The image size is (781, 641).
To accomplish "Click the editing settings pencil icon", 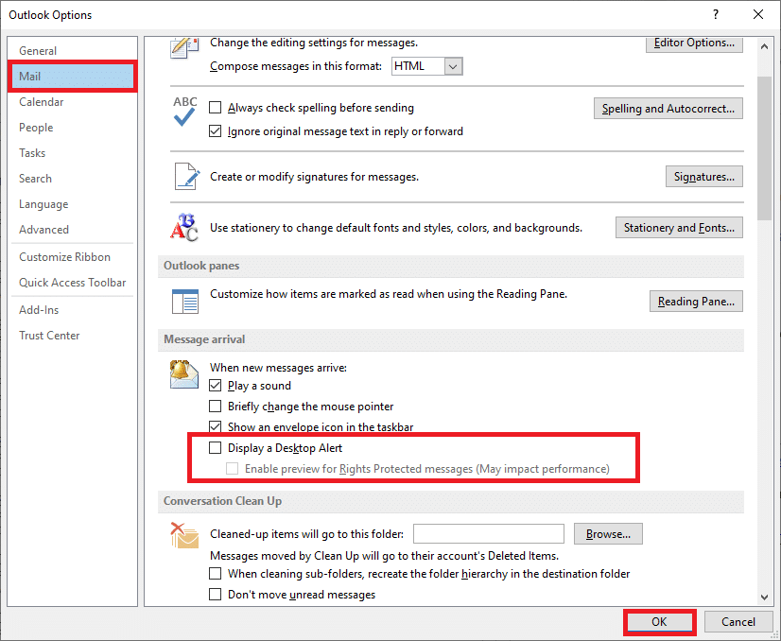I will pos(184,48).
